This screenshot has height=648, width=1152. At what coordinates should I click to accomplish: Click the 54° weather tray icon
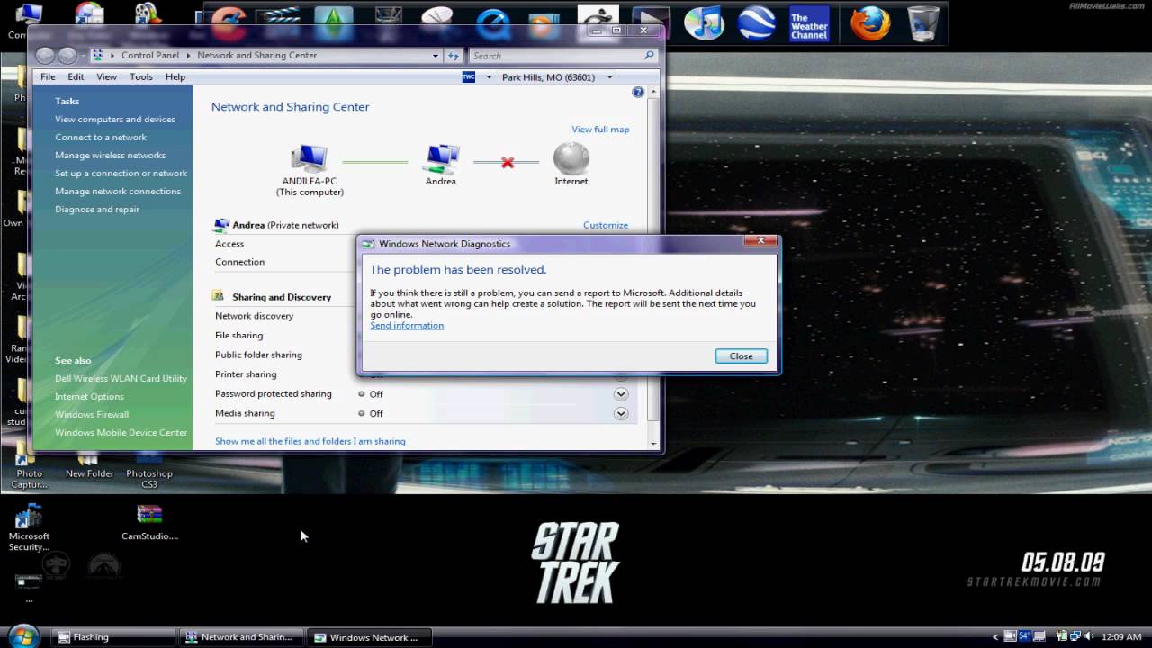click(1024, 636)
